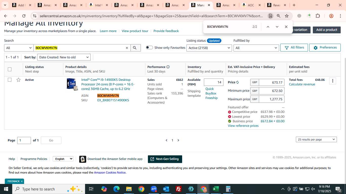Edit the Price field 673.17
This screenshot has width=346, height=194.
coord(272,82)
